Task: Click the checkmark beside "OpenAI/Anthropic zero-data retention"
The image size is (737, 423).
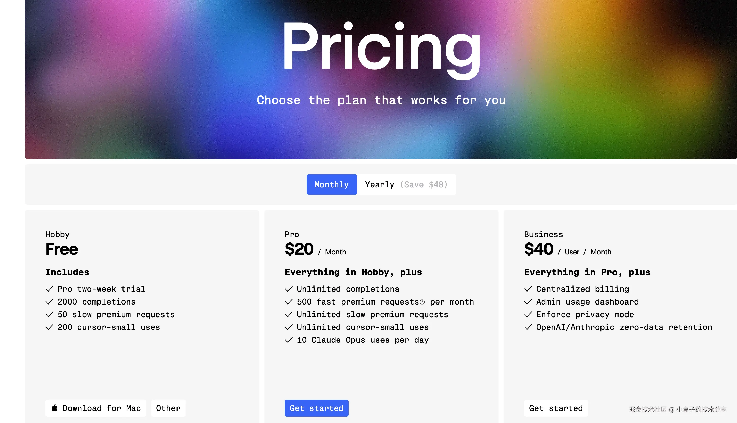Action: 528,327
